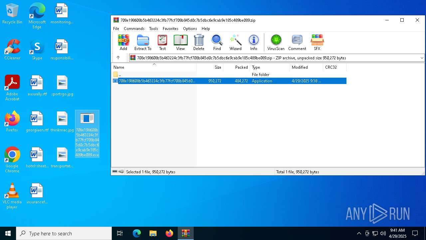Sort by the CRC32 column header
Screen dimensions: 426x240
[334, 67]
